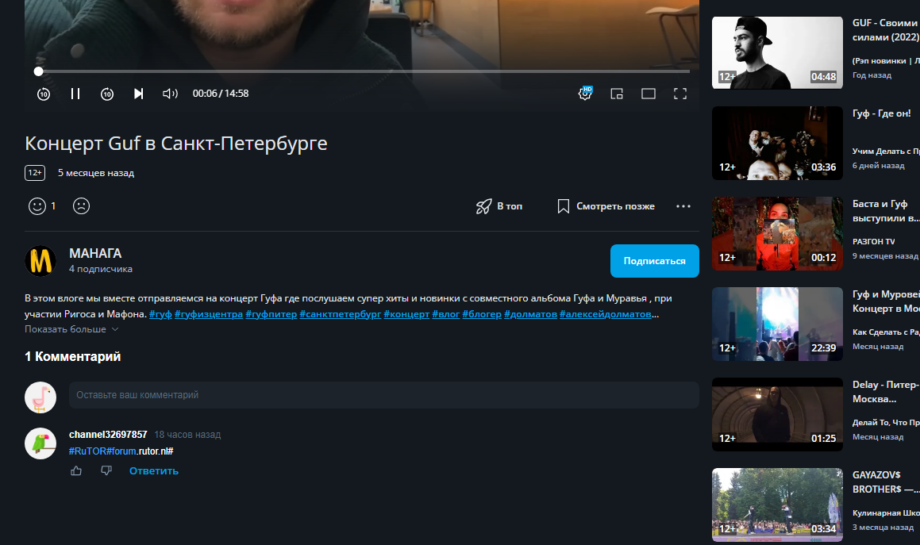Click the В топ rocket button
Viewport: 920px width, 545px height.
point(499,206)
